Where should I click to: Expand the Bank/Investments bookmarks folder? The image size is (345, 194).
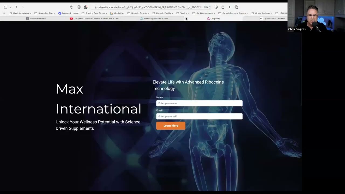(x=204, y=13)
